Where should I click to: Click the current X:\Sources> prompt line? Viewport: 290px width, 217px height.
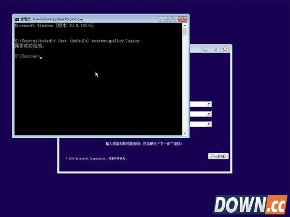[29, 56]
